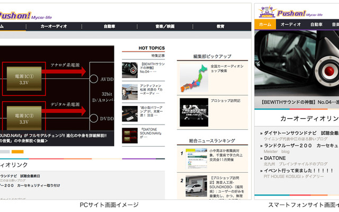The height and width of the screenshot is (212, 339).
Task: Click PIT HOUSE KOSUGI > ダイアリー source text
Action: click(293, 176)
